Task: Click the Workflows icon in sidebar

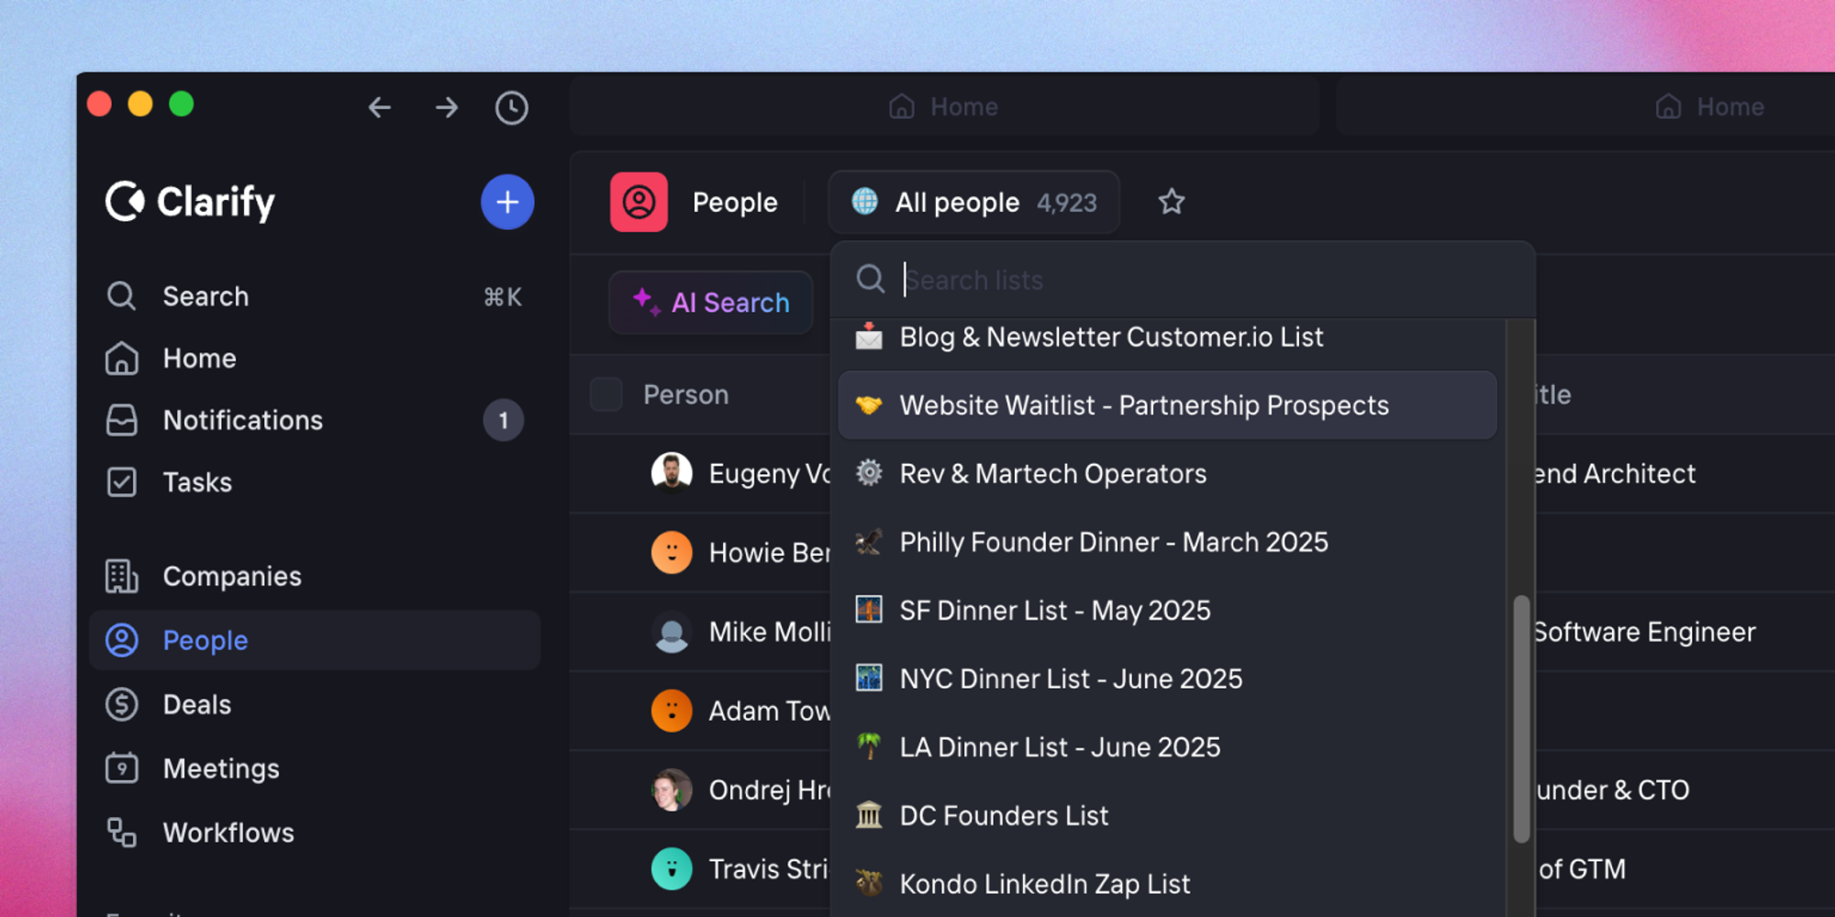Action: [121, 833]
